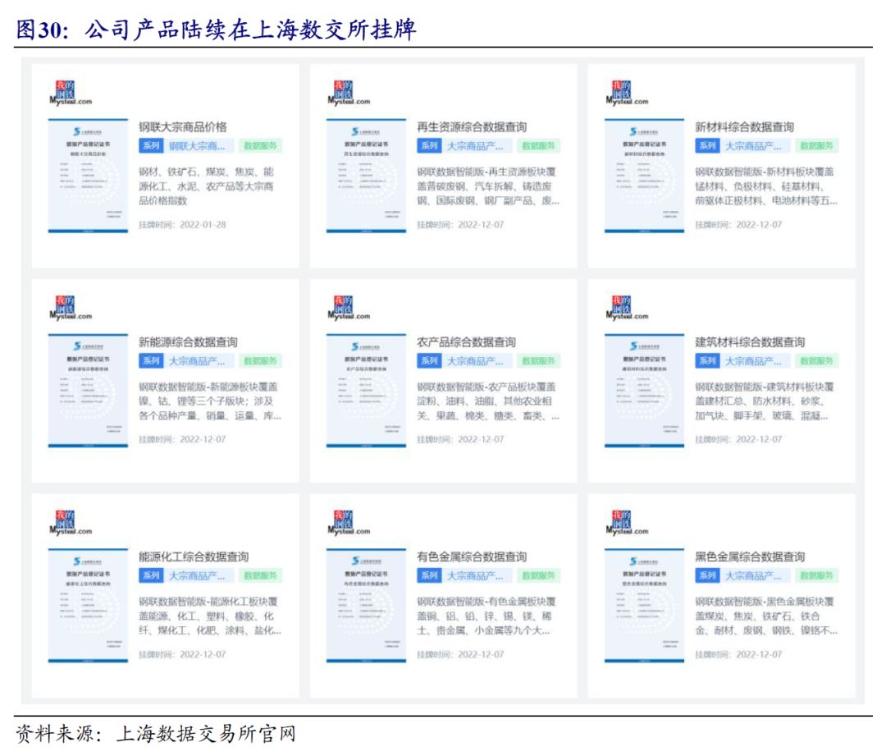Screen dimensions: 886x756
Task: Click 数据服务 tag on 建筑材料综合数据查询 card
Action: [816, 360]
